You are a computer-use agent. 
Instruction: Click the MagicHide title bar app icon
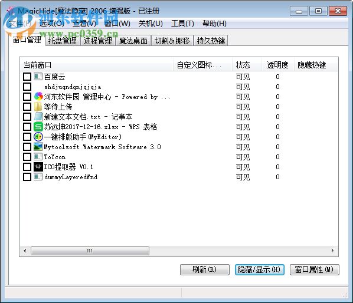coord(11,11)
